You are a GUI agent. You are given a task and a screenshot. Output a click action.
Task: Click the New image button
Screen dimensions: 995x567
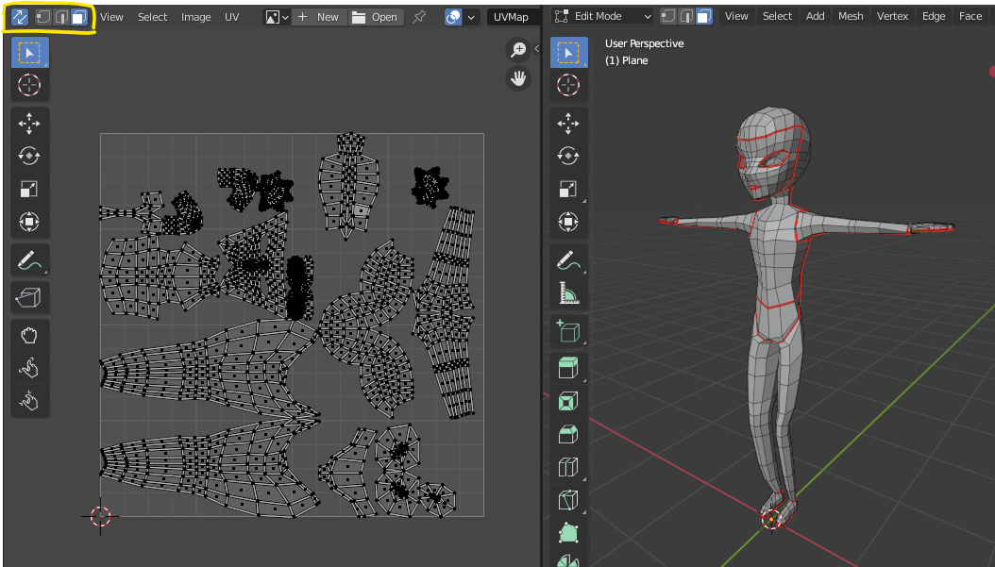[318, 17]
